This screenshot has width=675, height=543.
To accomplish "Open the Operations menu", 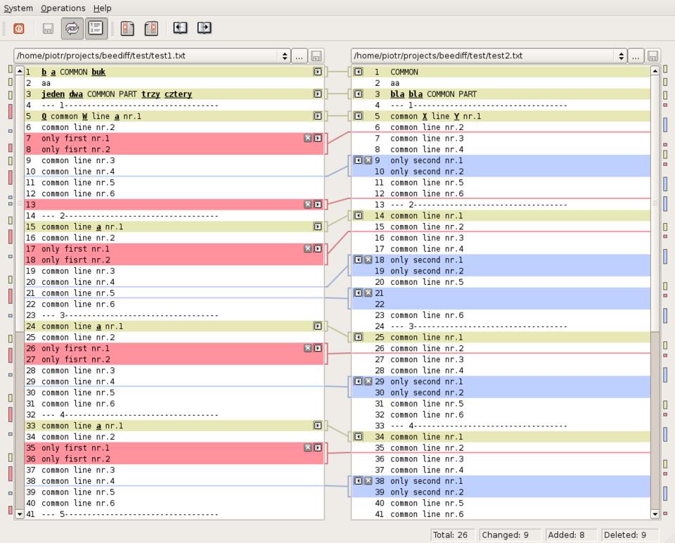I will coord(63,8).
